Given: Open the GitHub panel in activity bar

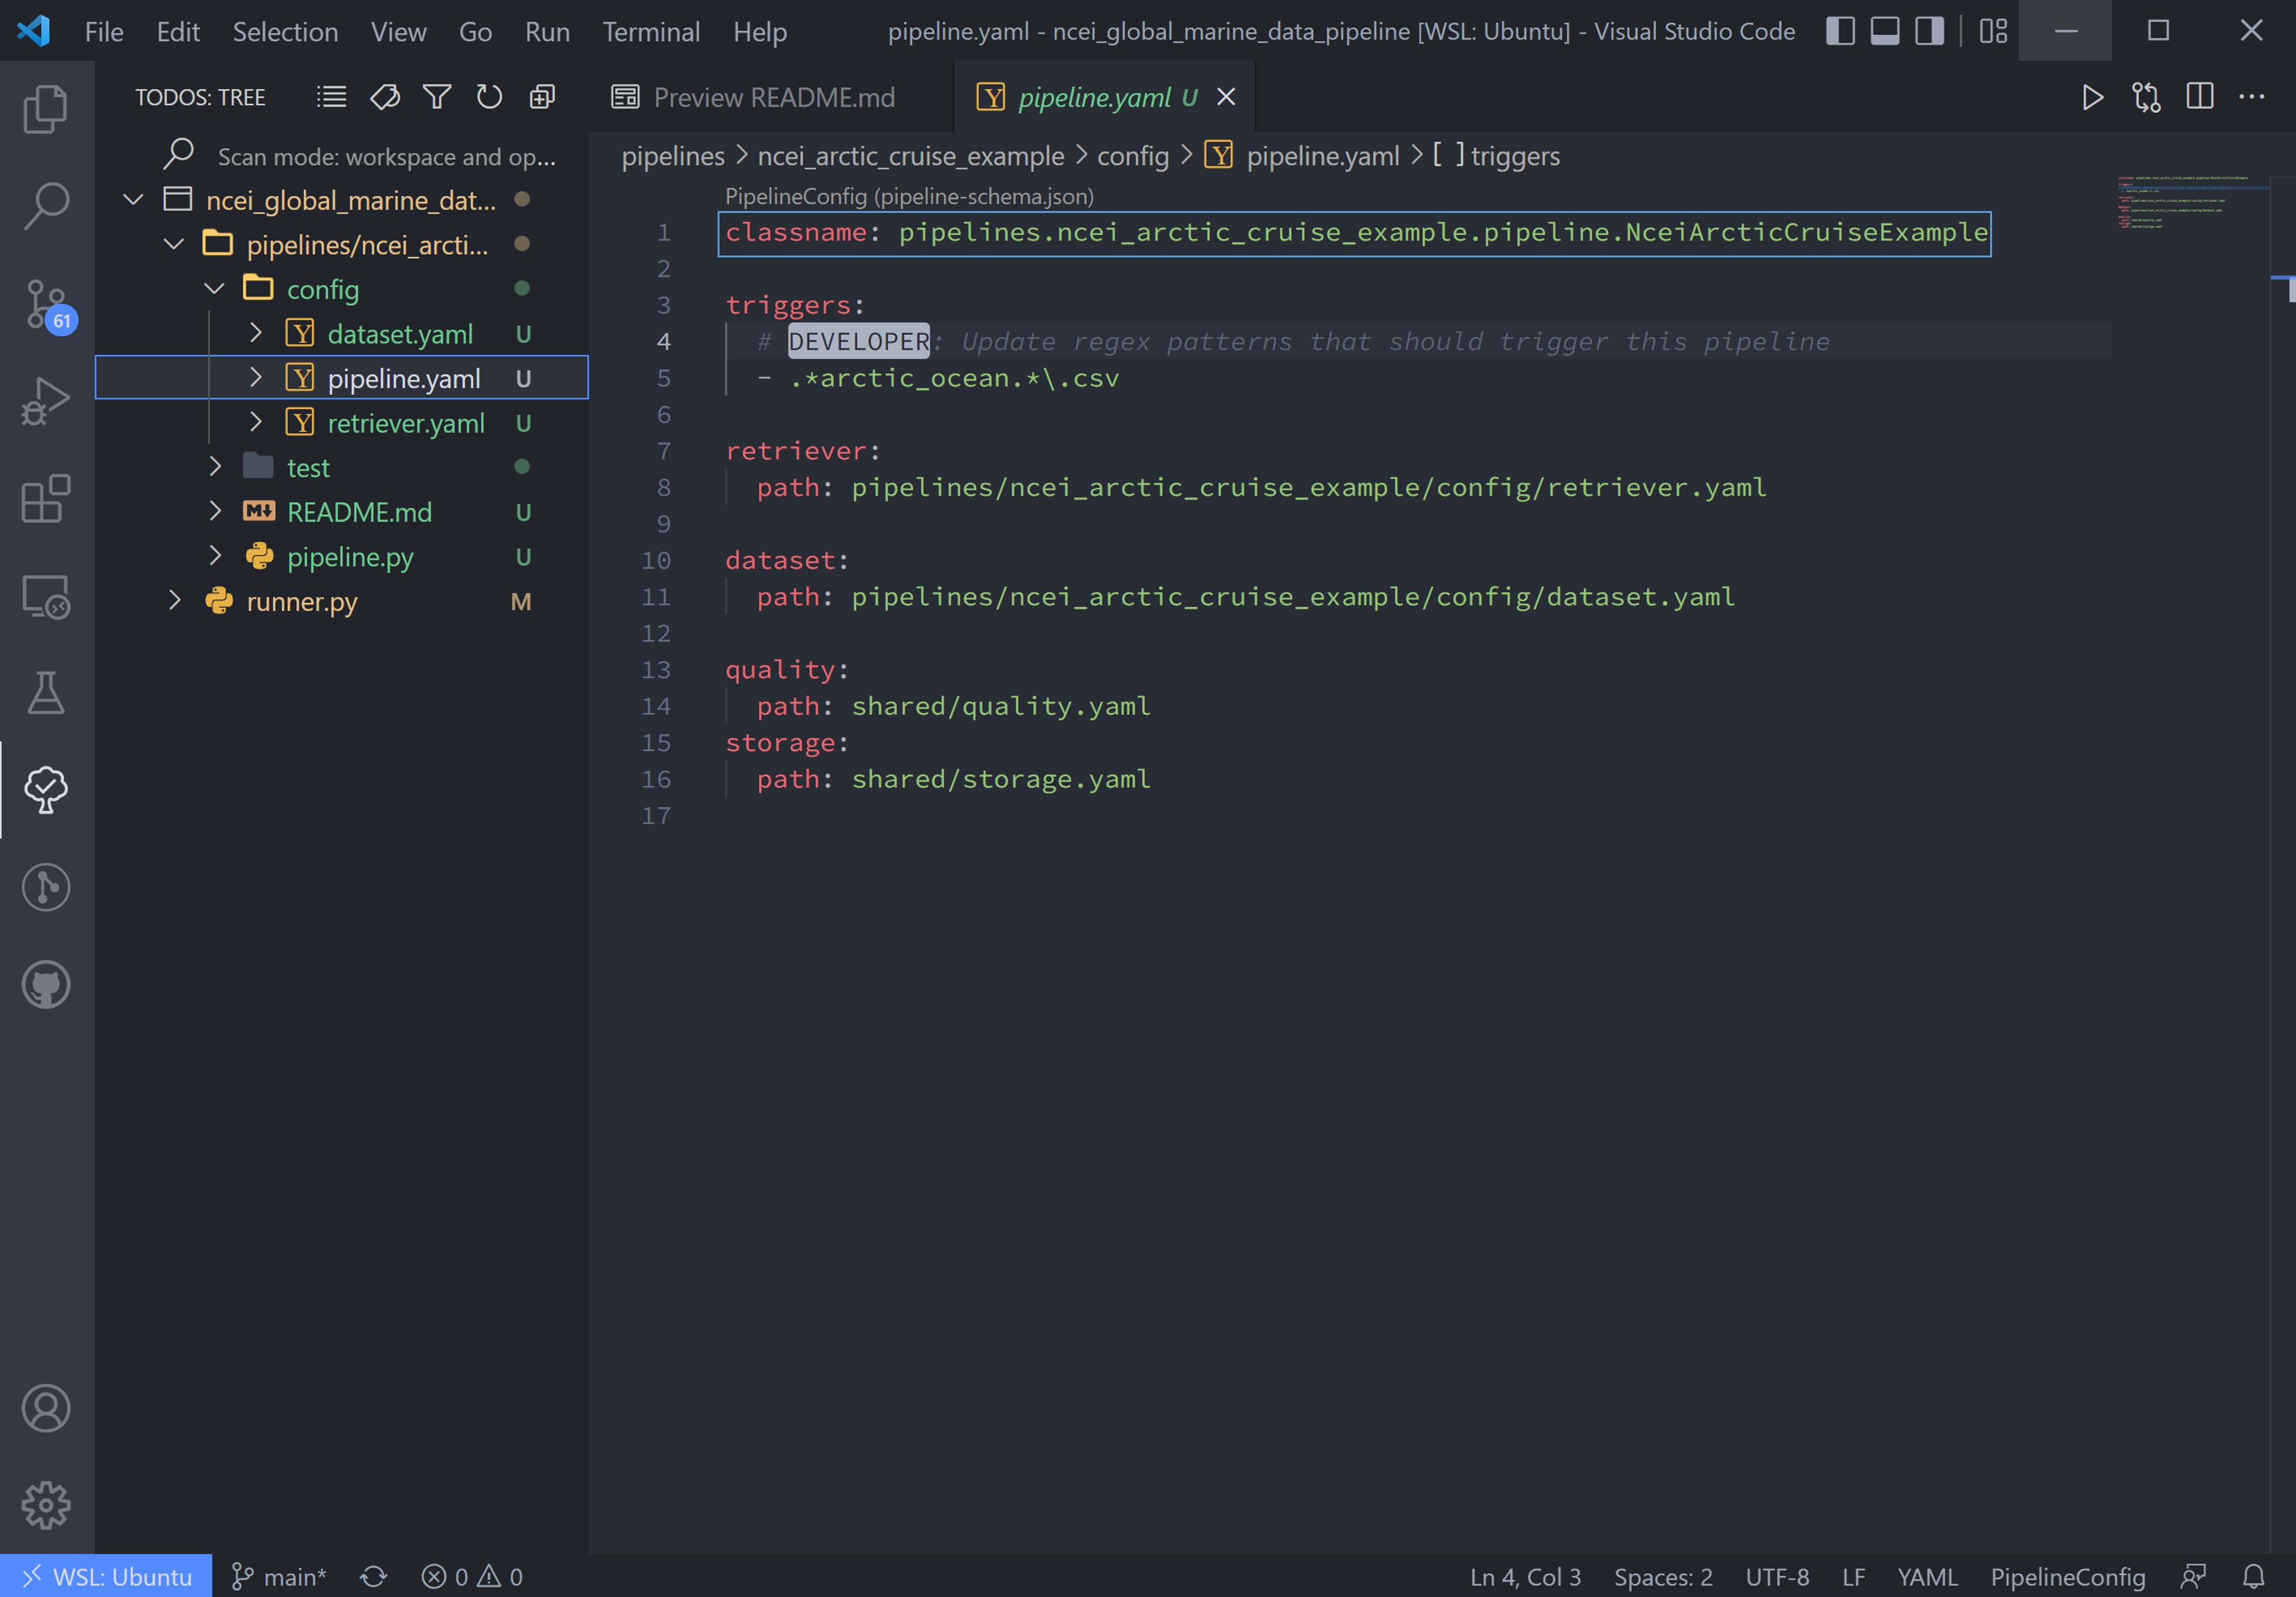Looking at the screenshot, I should pyautogui.click(x=46, y=985).
